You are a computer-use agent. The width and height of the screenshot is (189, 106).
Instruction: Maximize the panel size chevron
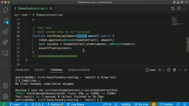180,70
